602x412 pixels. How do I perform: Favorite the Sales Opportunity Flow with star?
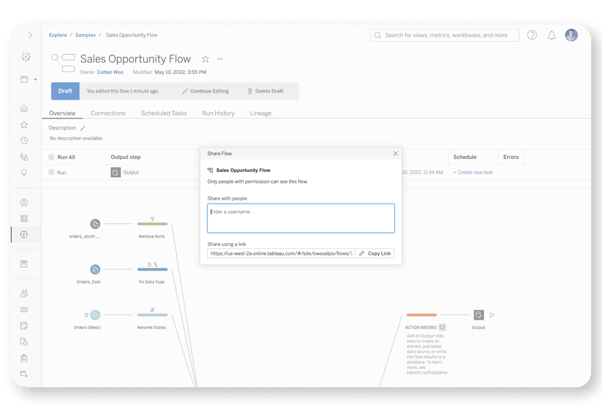pos(205,59)
